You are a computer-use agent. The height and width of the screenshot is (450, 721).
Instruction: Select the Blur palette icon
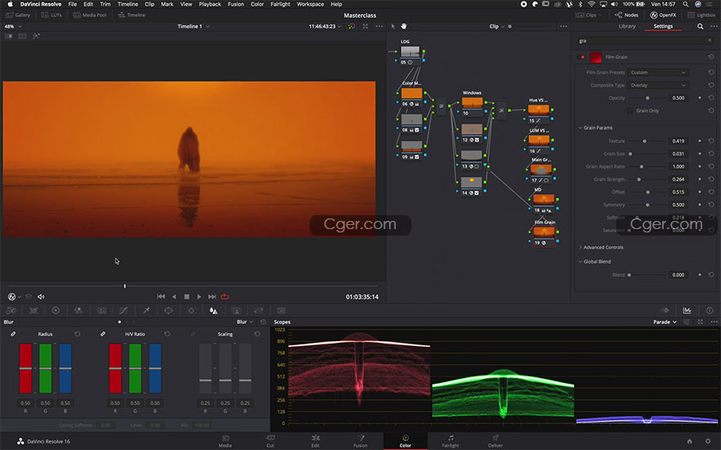coord(213,310)
